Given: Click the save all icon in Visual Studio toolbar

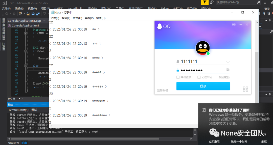Looking at the screenshot, I should tap(38, 14).
